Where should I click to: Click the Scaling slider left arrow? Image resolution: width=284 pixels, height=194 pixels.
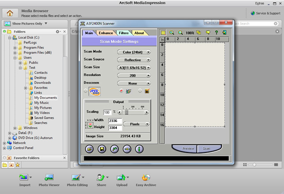119,112
